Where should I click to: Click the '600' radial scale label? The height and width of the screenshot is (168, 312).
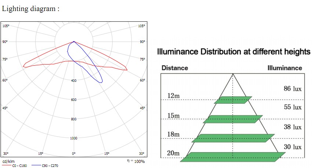click(x=74, y=100)
